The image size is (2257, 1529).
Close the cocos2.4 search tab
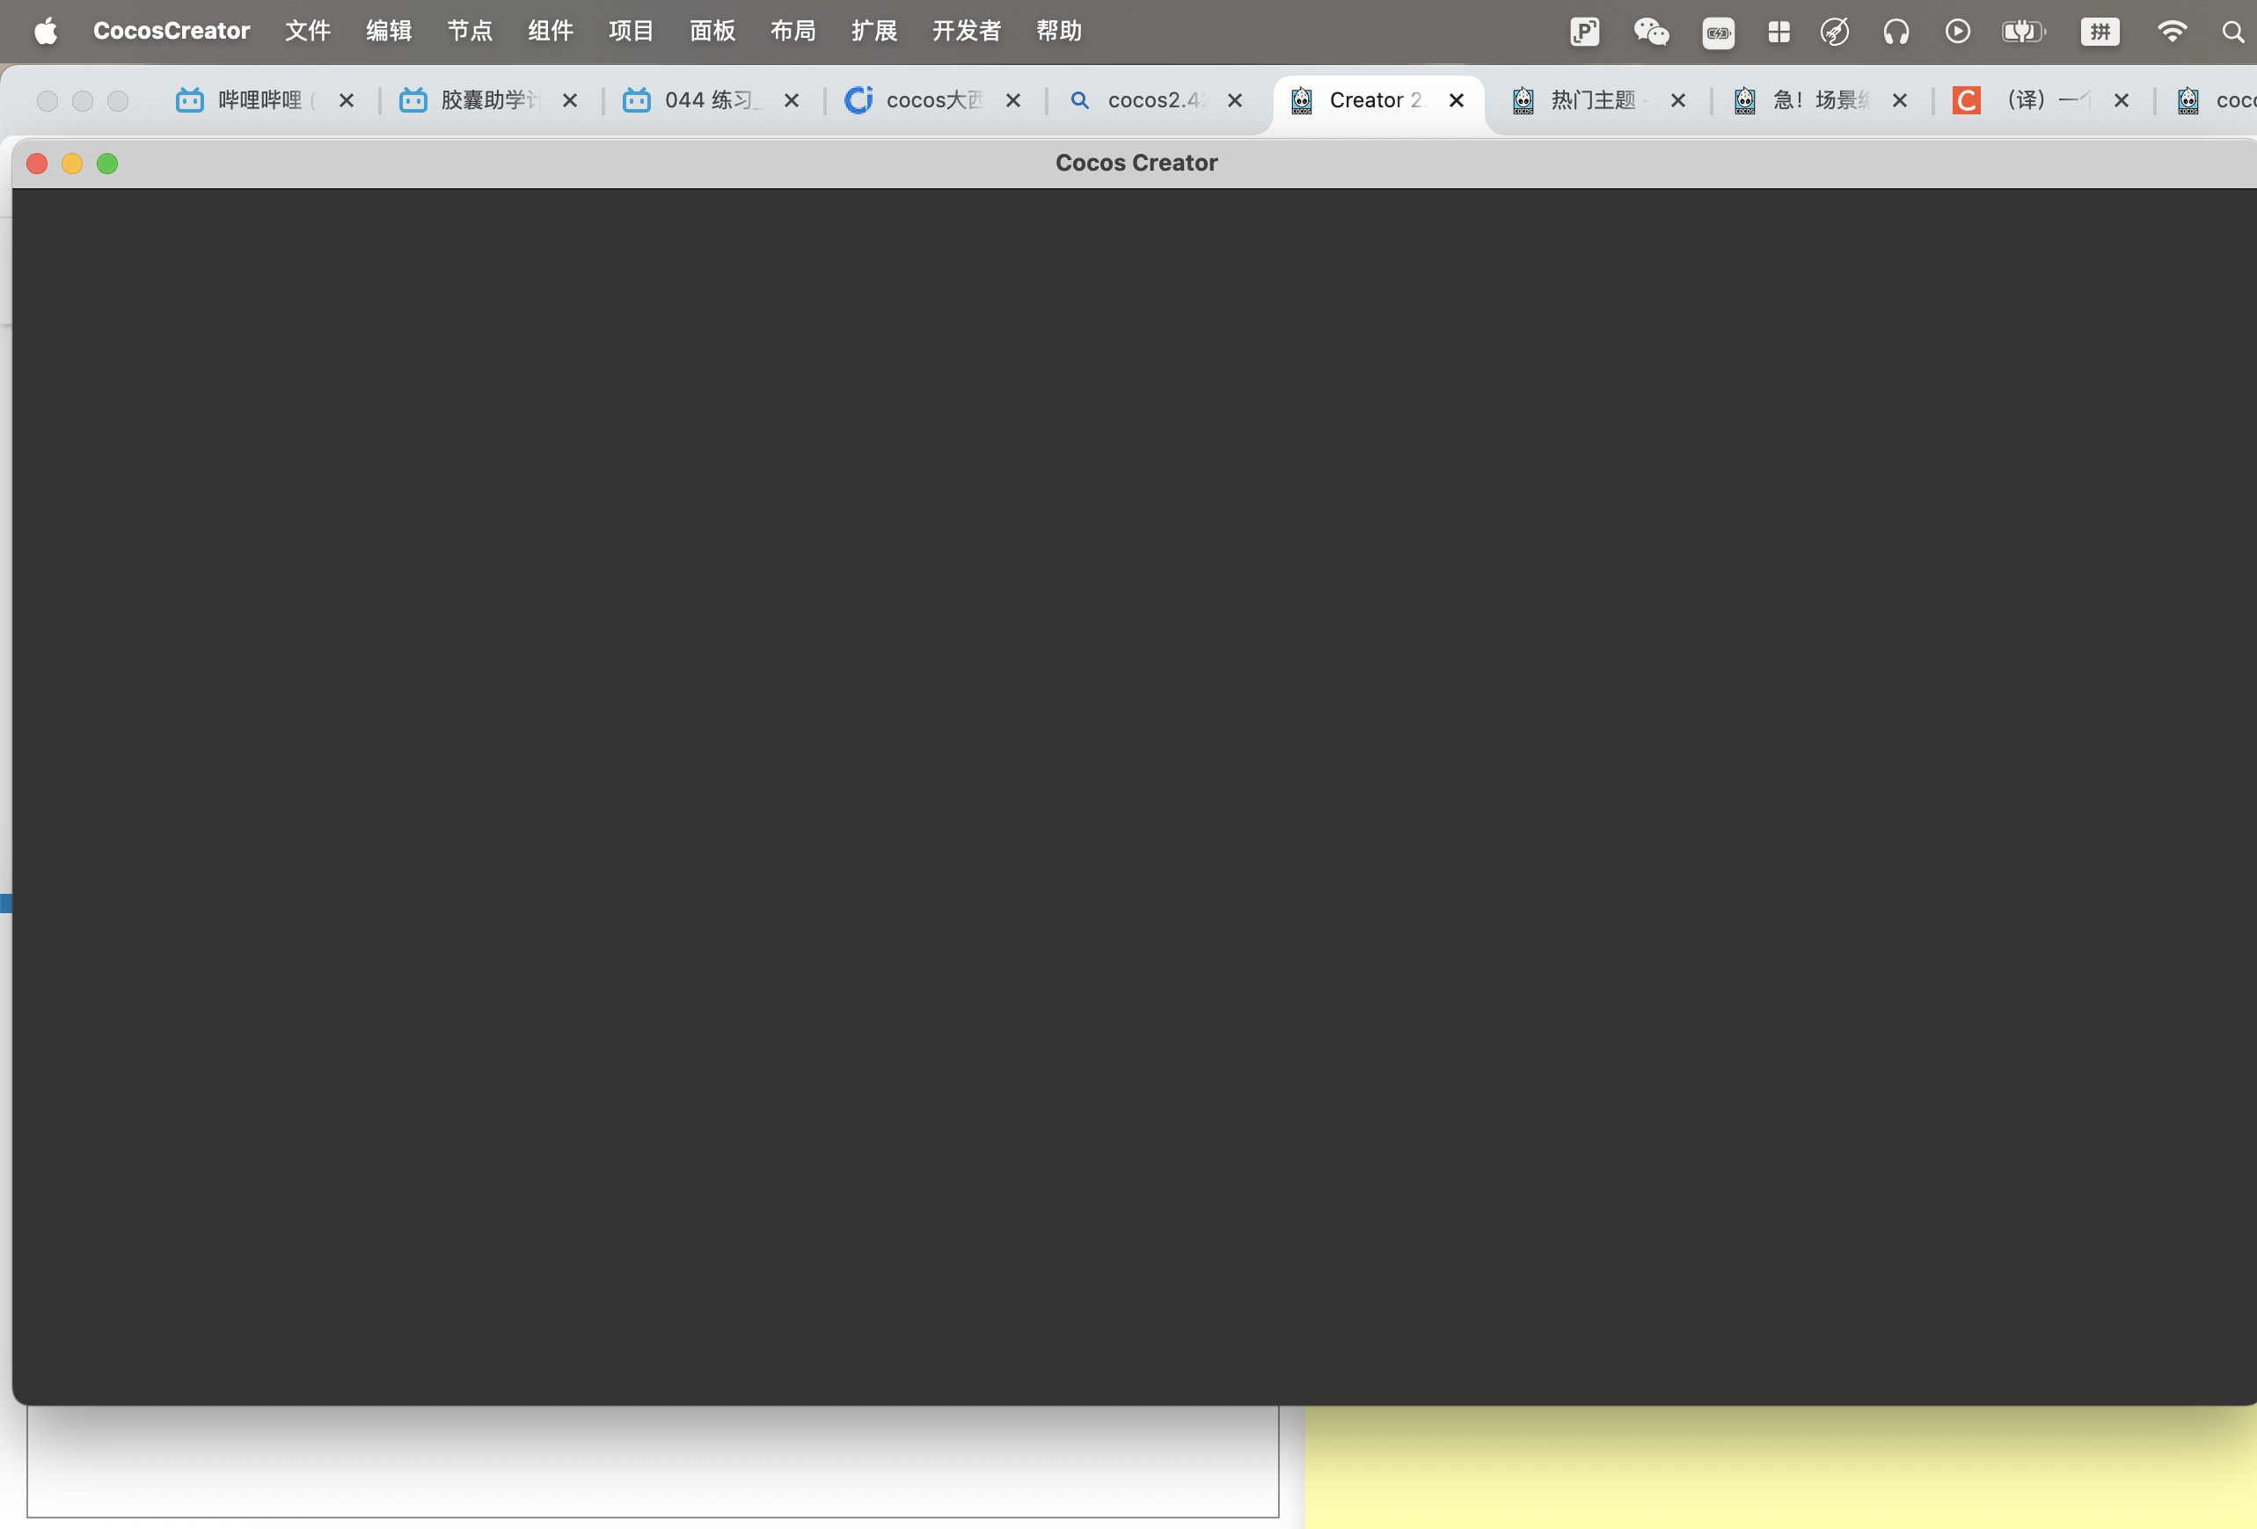coord(1234,100)
